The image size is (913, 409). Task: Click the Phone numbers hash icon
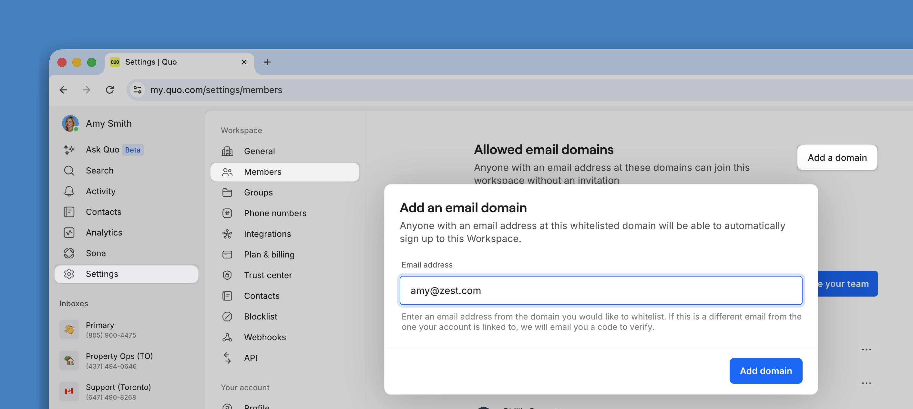click(227, 213)
